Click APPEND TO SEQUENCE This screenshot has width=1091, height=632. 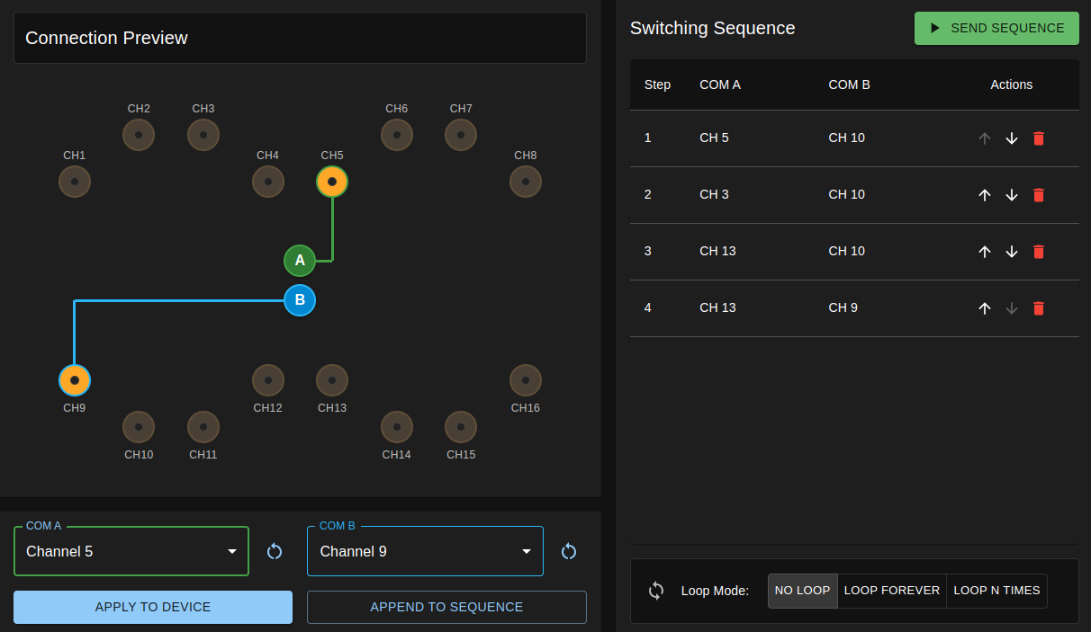coord(446,607)
